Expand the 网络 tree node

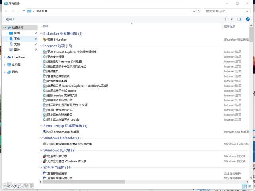(4, 72)
